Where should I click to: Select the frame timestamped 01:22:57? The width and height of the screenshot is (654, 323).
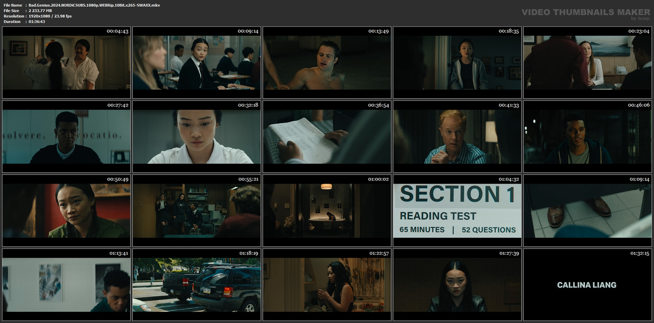327,285
